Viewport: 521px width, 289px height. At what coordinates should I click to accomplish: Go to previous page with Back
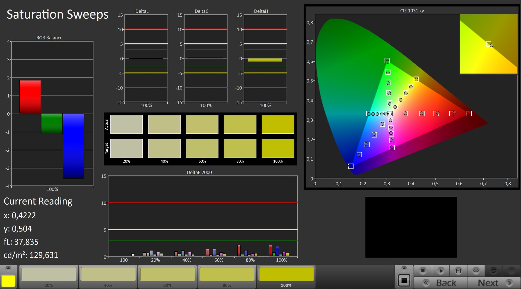tap(440, 283)
